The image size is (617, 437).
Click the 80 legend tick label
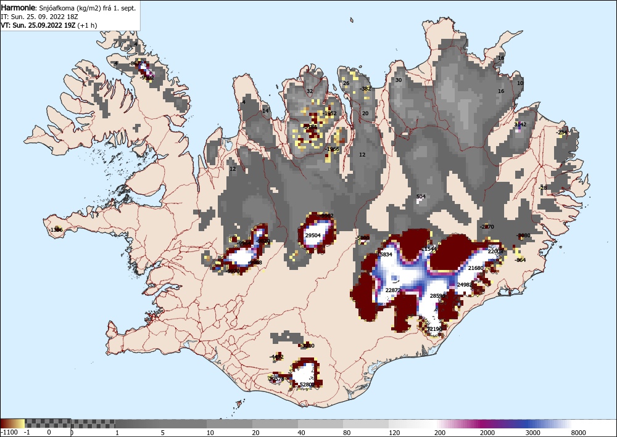[x=347, y=433]
